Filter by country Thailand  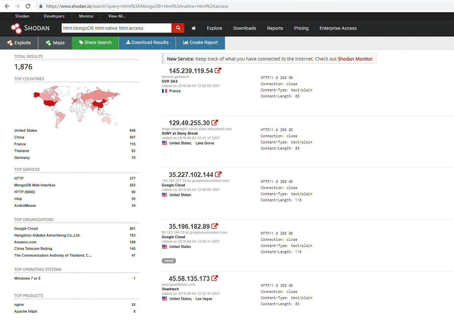(21, 151)
